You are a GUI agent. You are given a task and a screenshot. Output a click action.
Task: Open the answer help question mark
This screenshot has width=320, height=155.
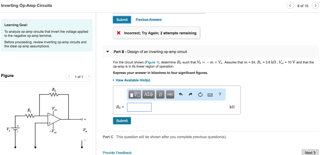(x=220, y=94)
